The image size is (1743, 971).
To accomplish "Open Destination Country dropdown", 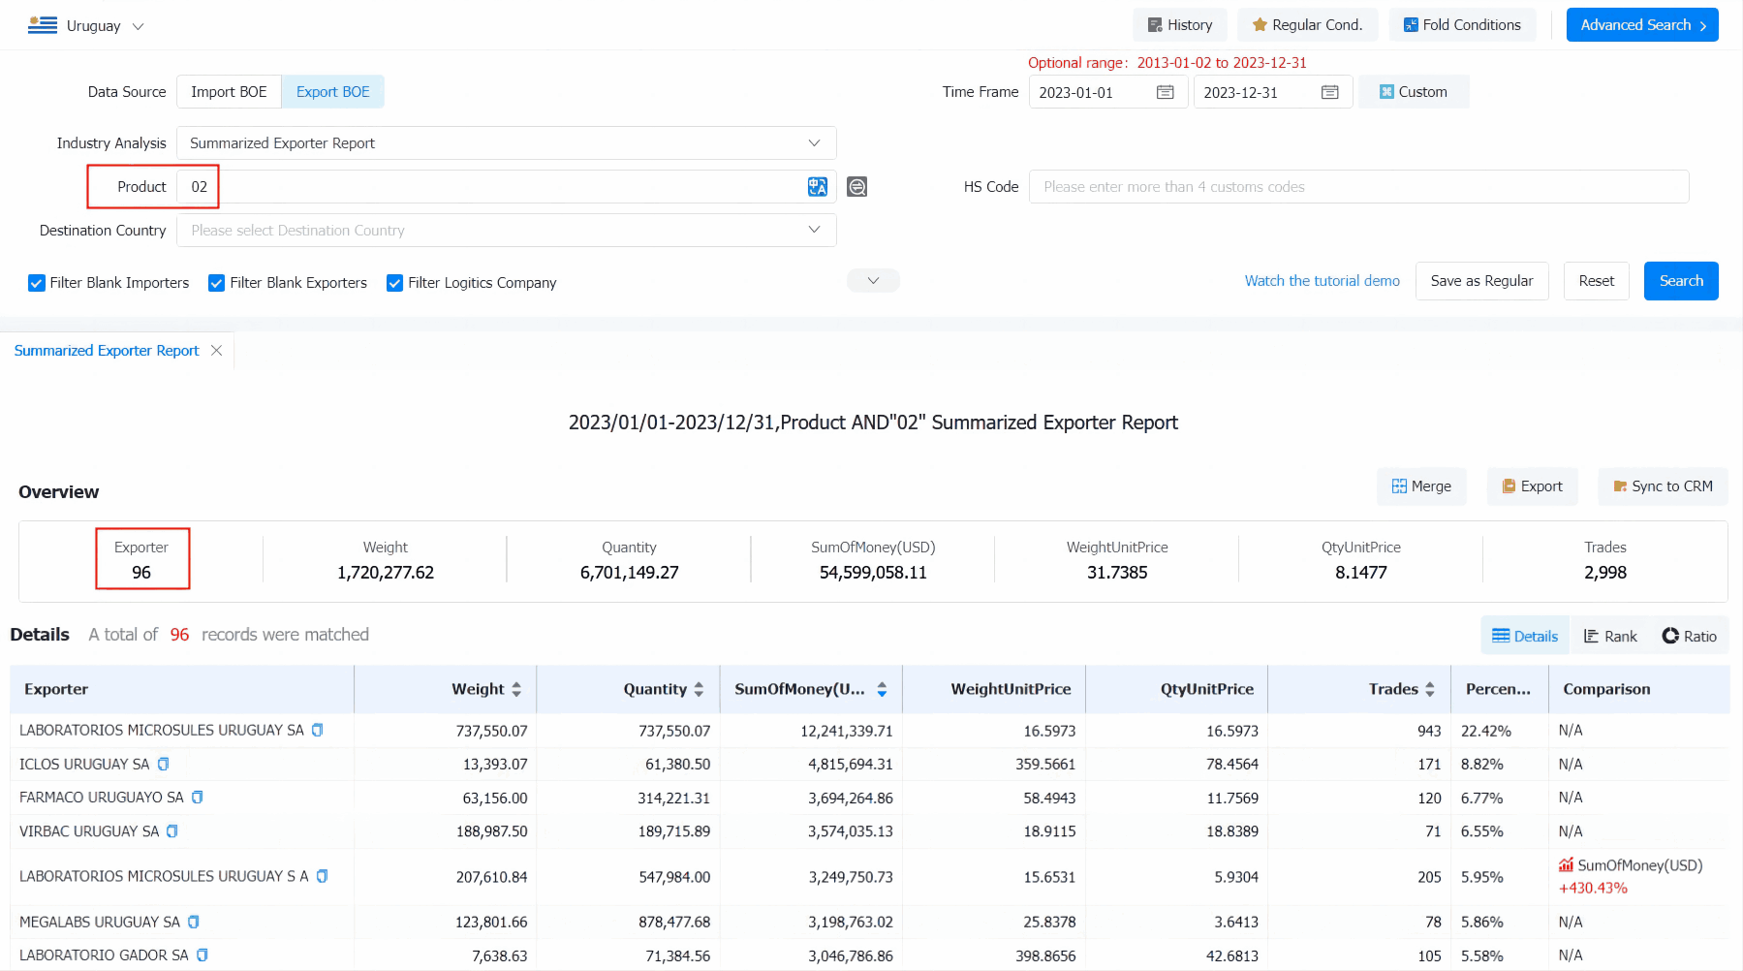I will tap(506, 231).
